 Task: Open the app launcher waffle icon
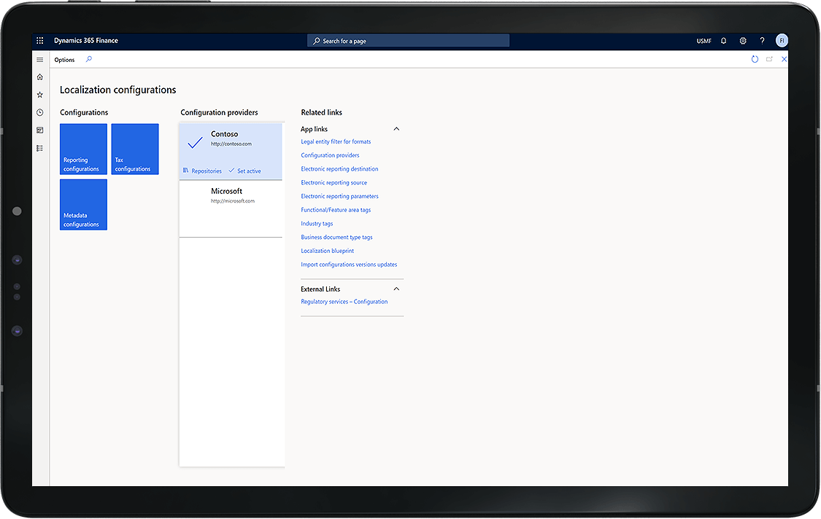pos(40,41)
